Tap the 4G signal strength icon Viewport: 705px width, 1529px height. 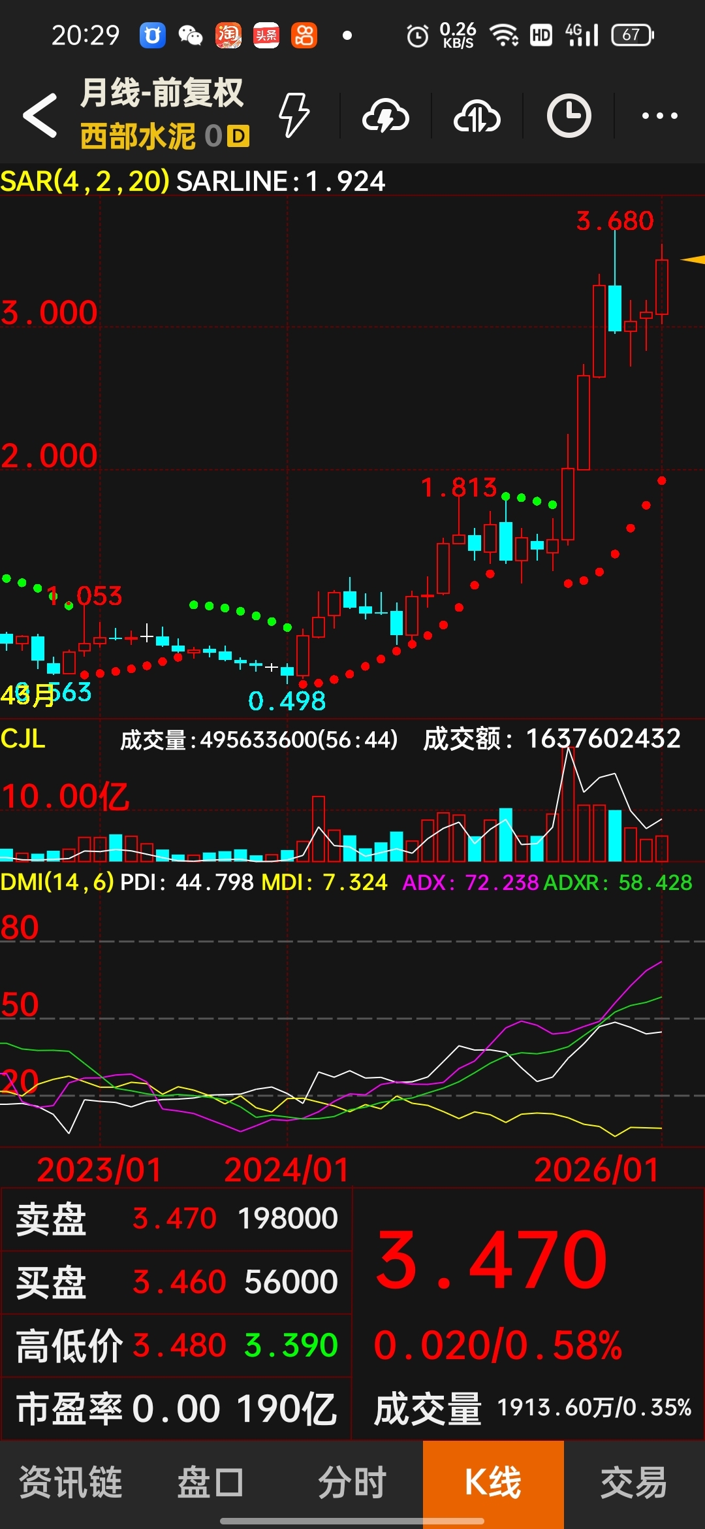click(x=582, y=35)
